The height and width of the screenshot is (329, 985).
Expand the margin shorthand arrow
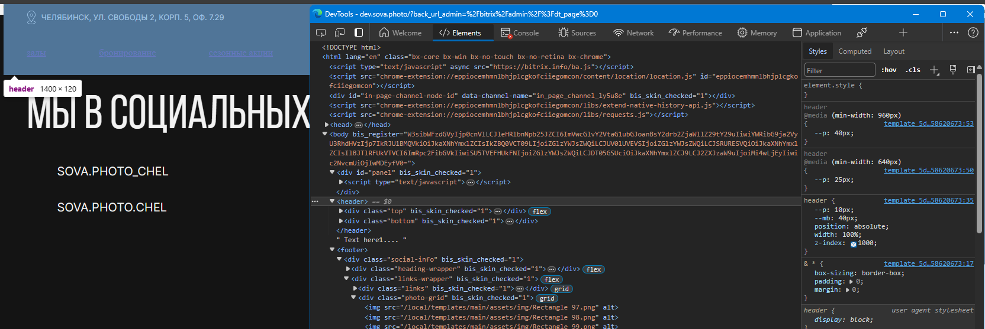[x=848, y=290]
